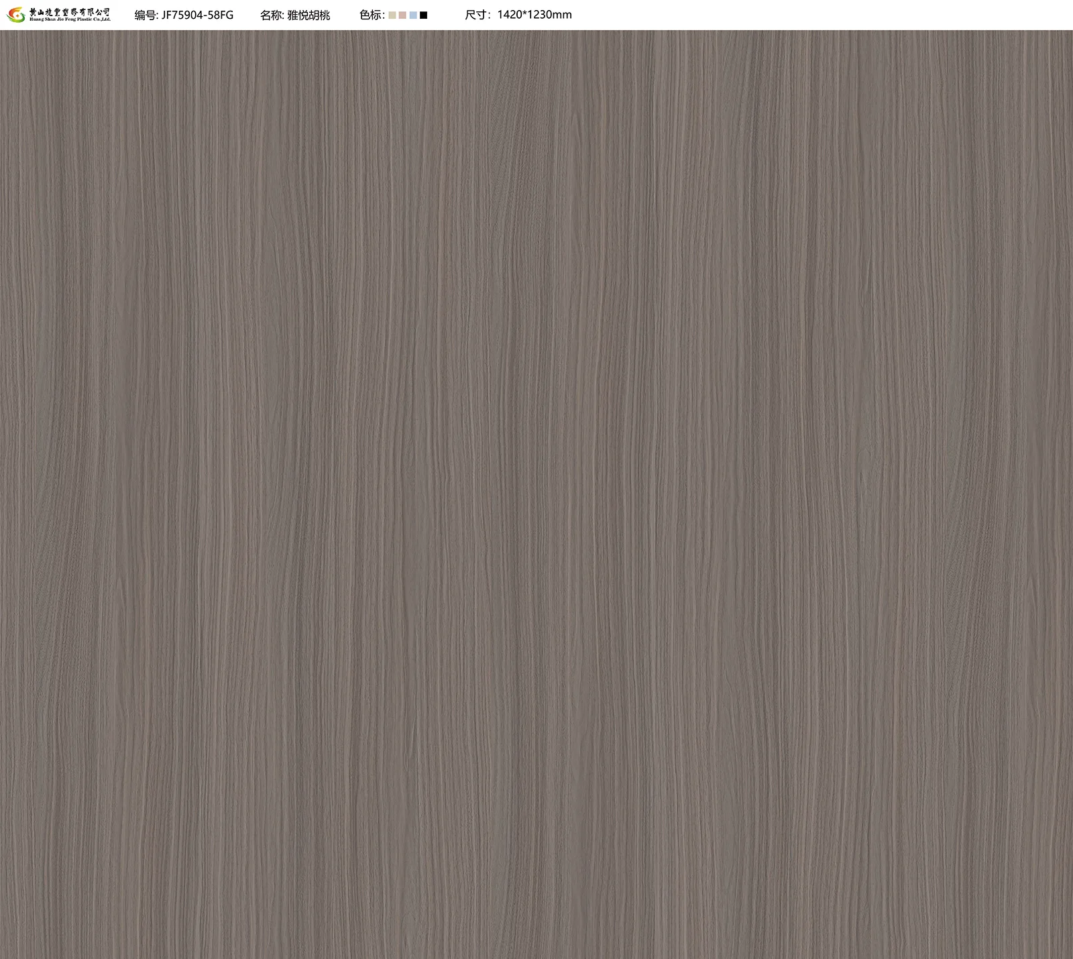Click the 编号 label

coord(146,15)
